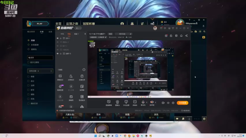The width and height of the screenshot is (246, 138).
Task: Click the layout icon beside the bell
Action: (x=176, y=36)
